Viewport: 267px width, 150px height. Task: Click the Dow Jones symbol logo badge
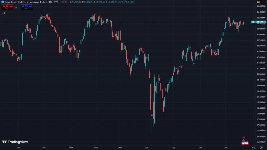pos(3,2)
